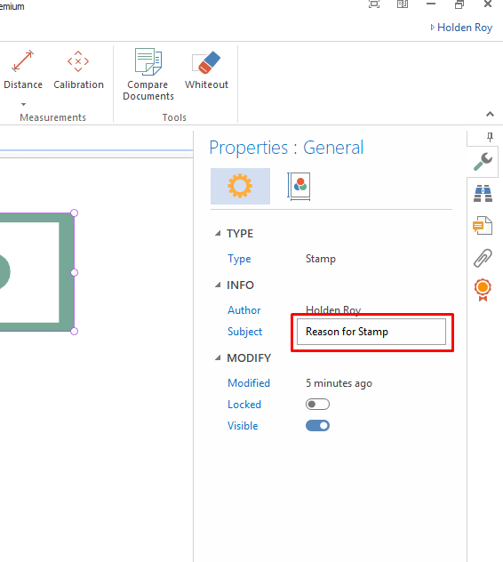Collapse the ribbon with the chevron
The height and width of the screenshot is (562, 503).
[490, 115]
